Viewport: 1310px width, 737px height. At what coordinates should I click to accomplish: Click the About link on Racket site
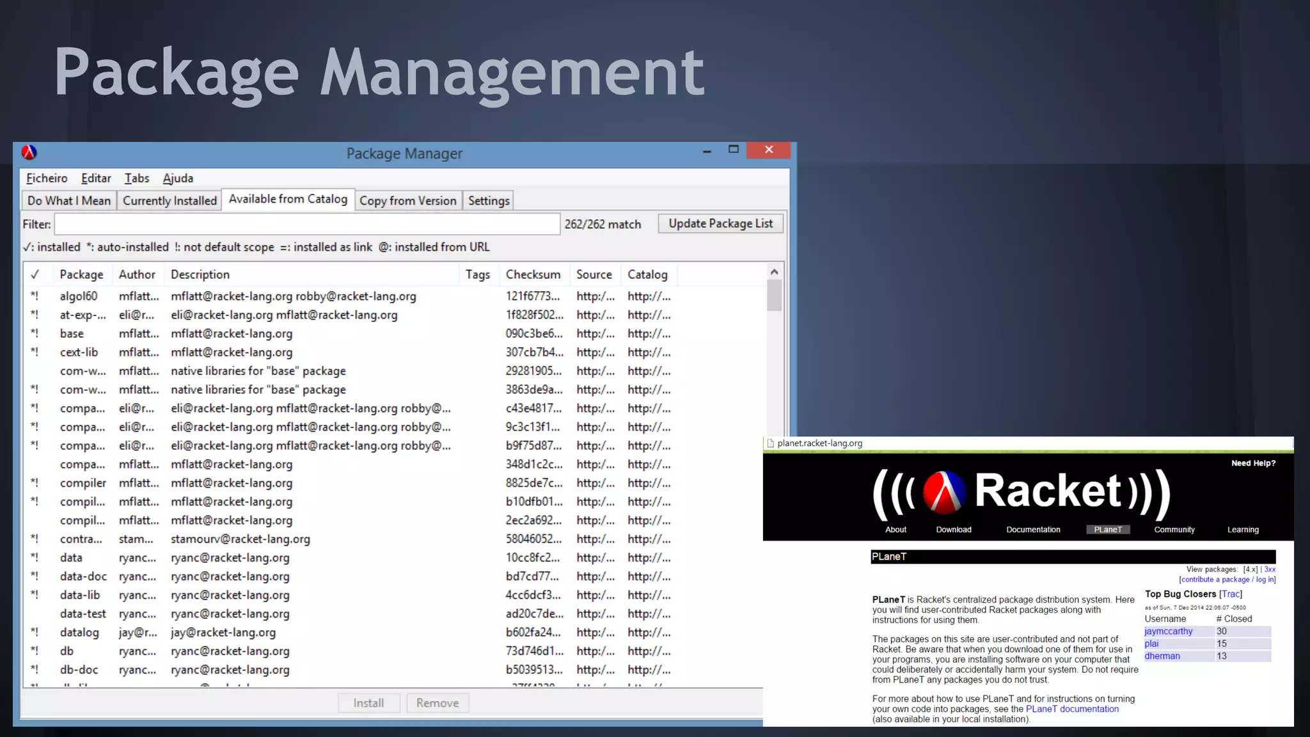(896, 530)
